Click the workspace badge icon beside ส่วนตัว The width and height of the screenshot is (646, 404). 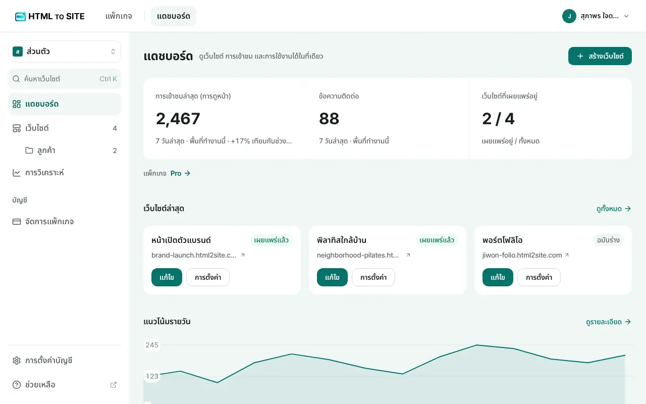point(18,52)
